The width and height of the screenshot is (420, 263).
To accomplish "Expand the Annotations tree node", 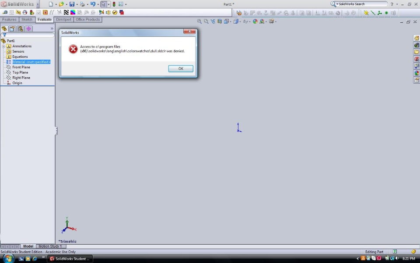I will click(x=3, y=46).
